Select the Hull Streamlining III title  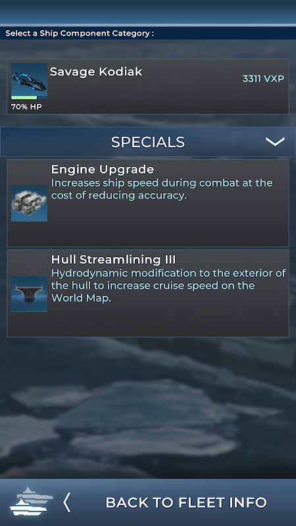113,260
